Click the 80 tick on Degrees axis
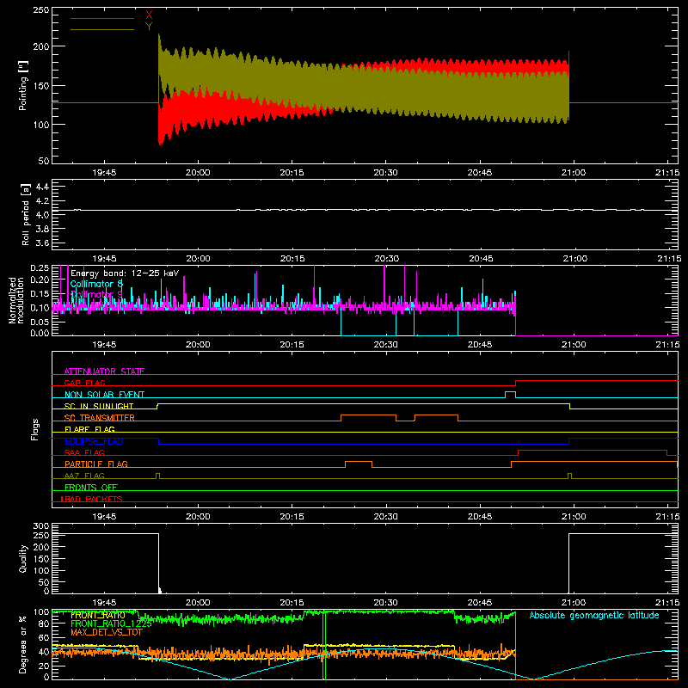Image resolution: width=688 pixels, height=688 pixels. [44, 623]
